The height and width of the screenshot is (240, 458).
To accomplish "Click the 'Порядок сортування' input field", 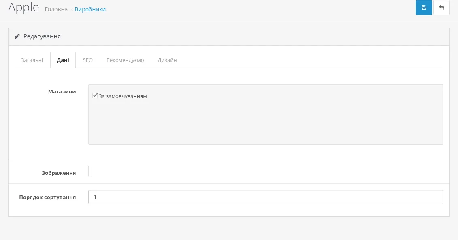I will 266,197.
